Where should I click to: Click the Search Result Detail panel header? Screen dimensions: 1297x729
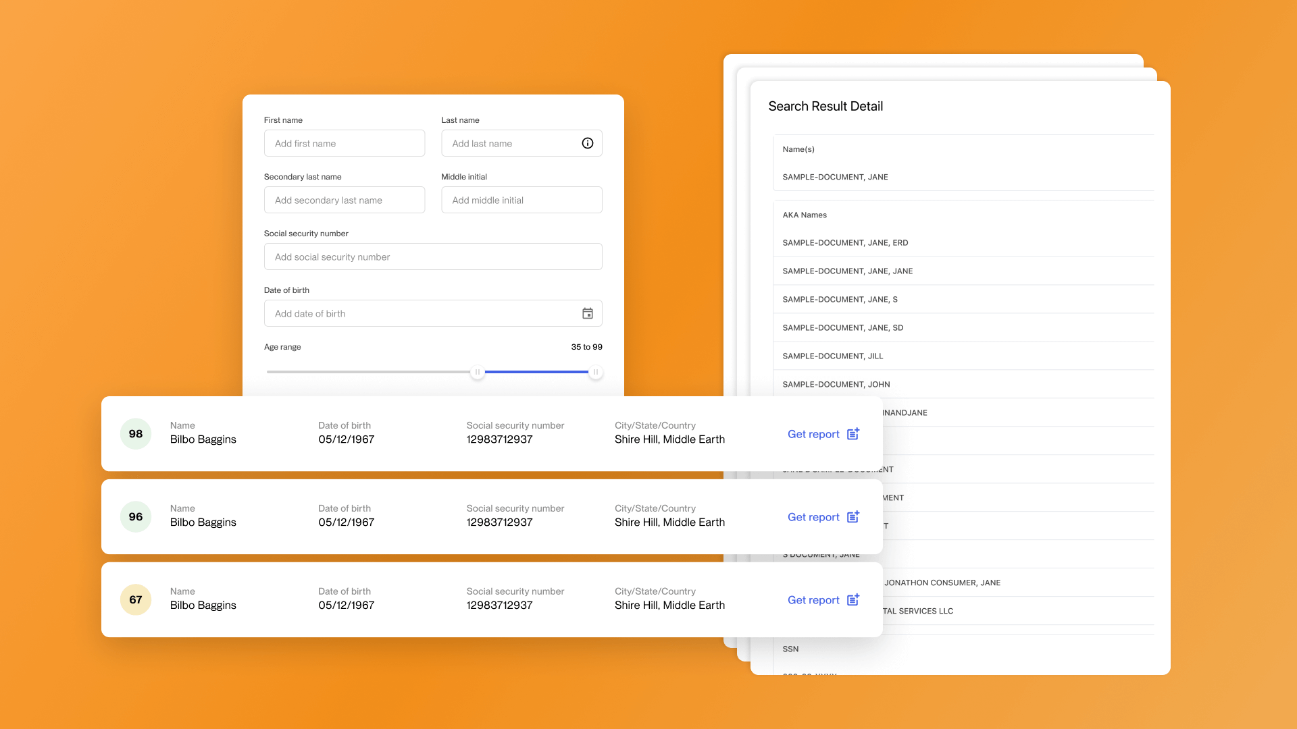point(825,106)
